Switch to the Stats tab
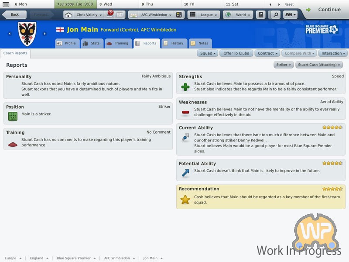Viewport: 349px width, 262px height. point(92,43)
